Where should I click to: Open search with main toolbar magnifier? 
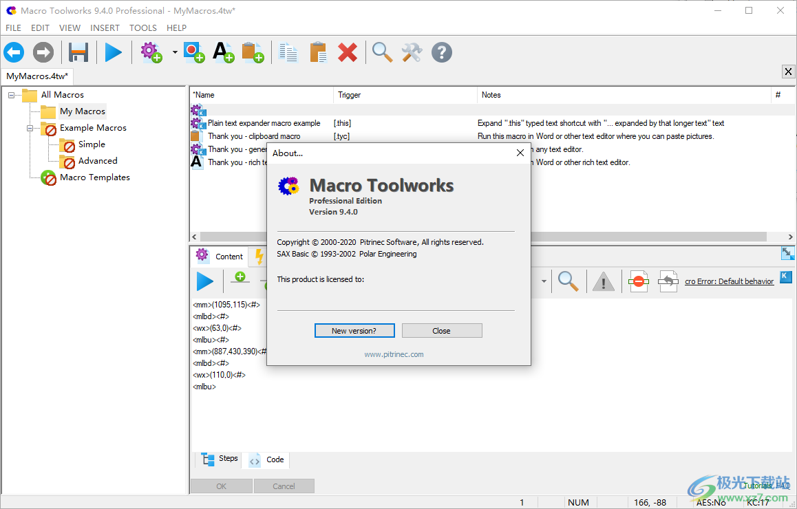pyautogui.click(x=382, y=52)
